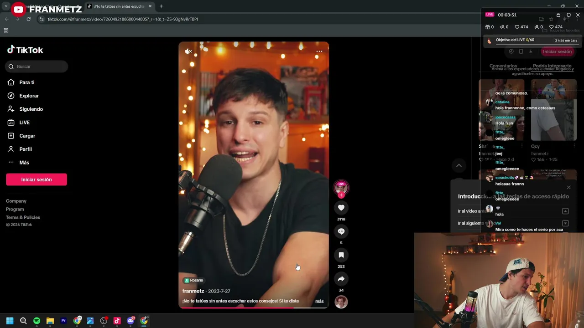Close the '¡No te tatúes' tab
Image resolution: width=584 pixels, height=328 pixels.
150,6
